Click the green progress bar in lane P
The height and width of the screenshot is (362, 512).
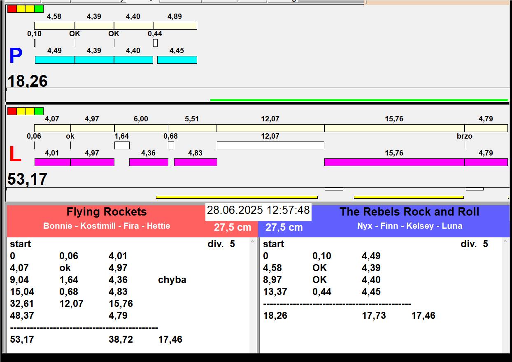(x=359, y=100)
